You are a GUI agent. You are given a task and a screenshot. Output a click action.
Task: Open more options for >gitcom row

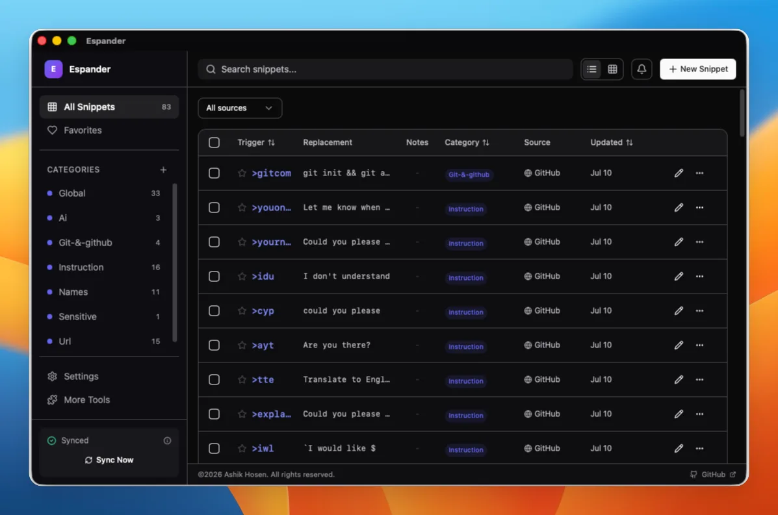[699, 173]
